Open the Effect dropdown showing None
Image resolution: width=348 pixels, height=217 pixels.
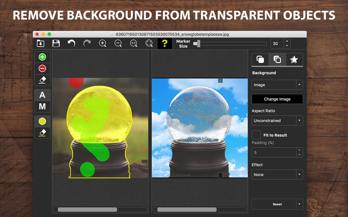point(277,174)
